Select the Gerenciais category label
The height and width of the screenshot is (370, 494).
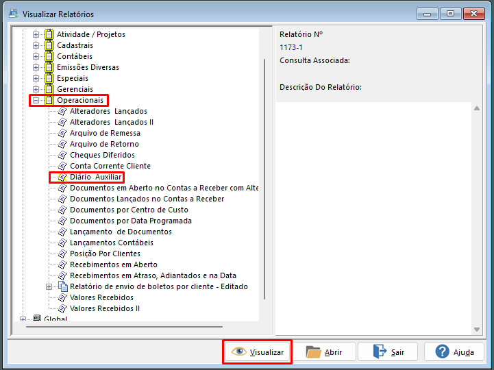pyautogui.click(x=75, y=89)
